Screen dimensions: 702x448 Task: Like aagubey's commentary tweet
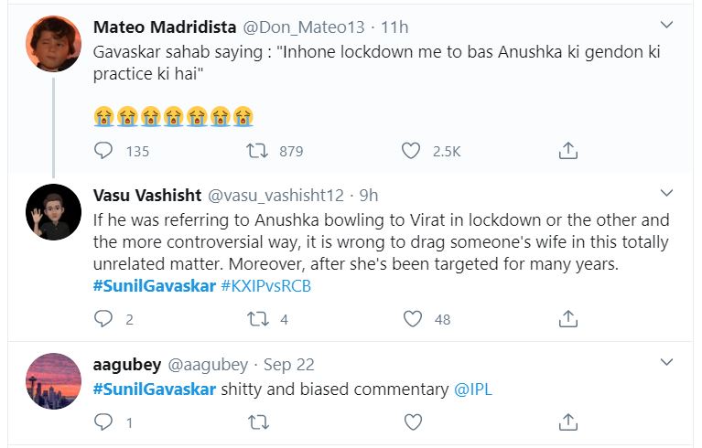[x=413, y=422]
